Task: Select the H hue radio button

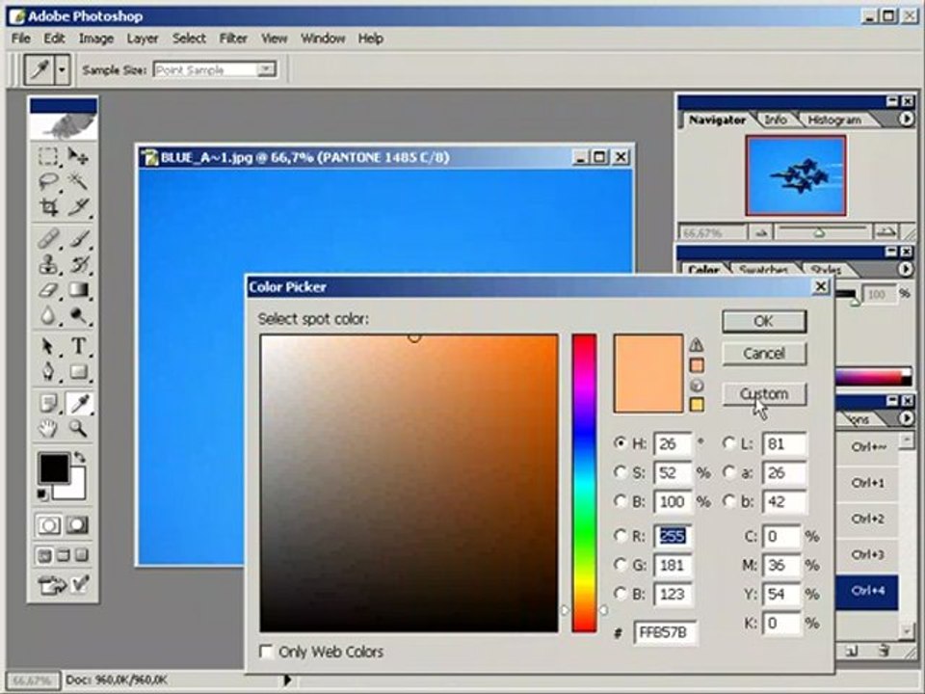Action: 620,443
